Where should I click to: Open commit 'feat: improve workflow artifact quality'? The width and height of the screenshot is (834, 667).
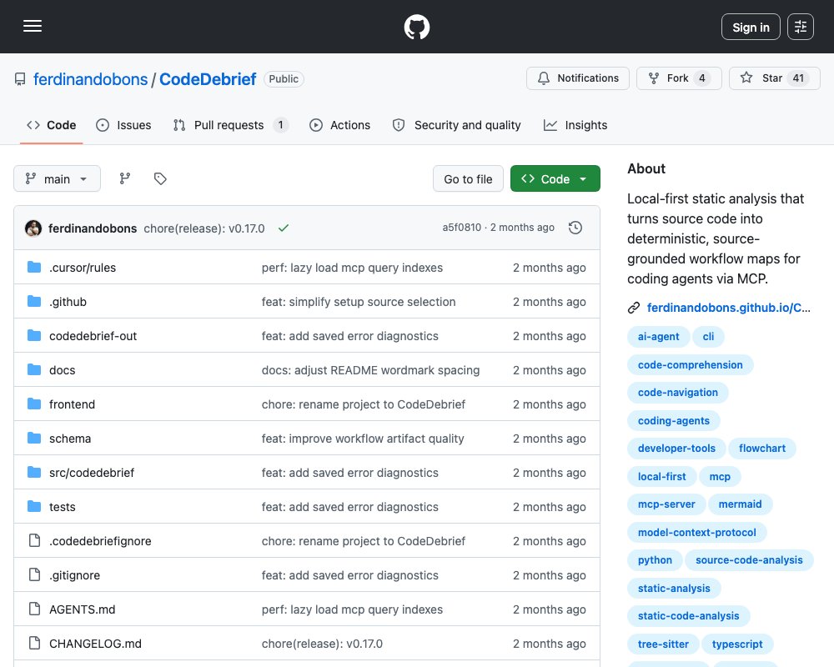pos(363,439)
